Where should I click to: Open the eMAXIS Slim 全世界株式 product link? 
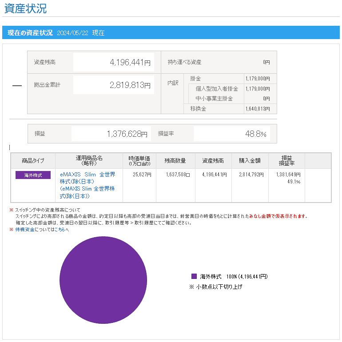click(x=87, y=178)
